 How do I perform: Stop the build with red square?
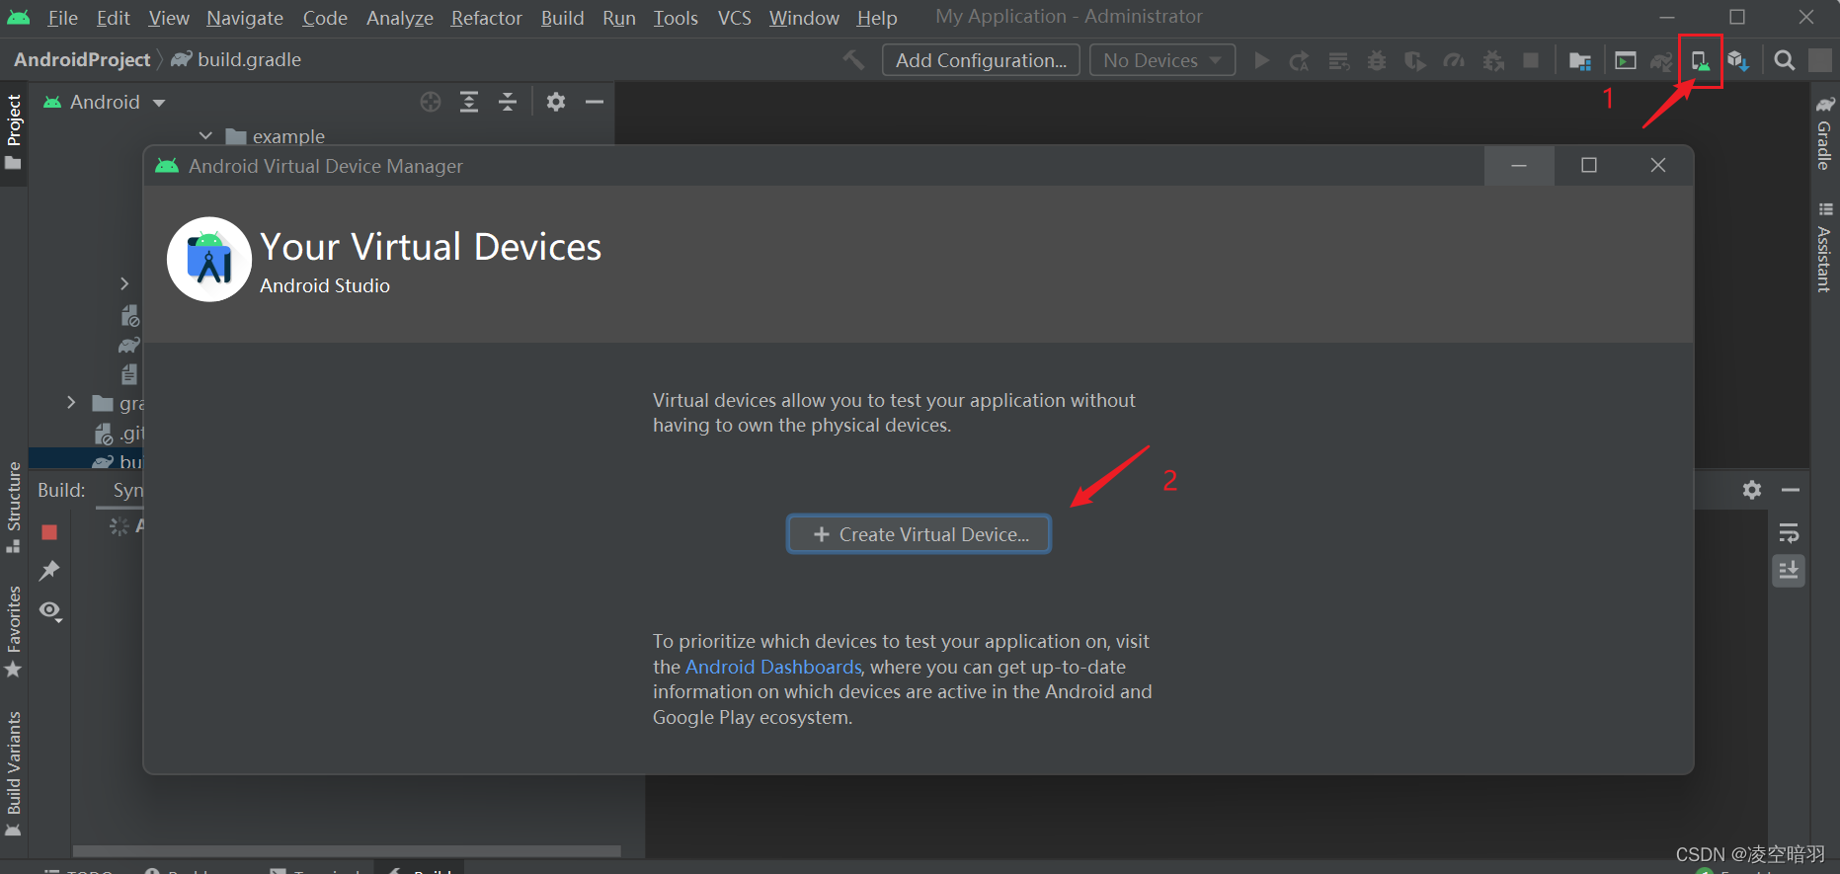coord(49,532)
